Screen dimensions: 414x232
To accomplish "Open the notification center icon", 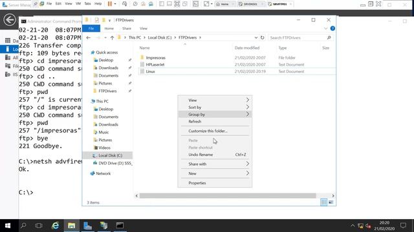I will [403, 226].
